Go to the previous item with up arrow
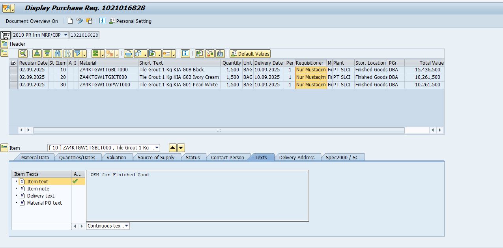This screenshot has width=503, height=248. pyautogui.click(x=173, y=148)
